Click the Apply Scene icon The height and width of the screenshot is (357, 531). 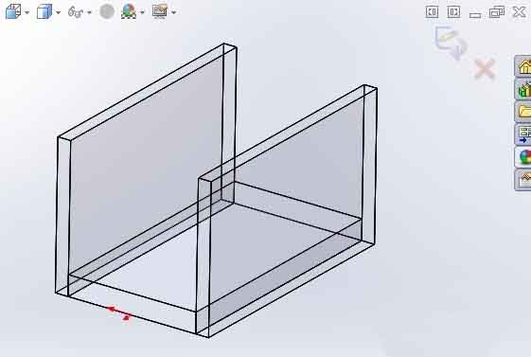coord(129,12)
